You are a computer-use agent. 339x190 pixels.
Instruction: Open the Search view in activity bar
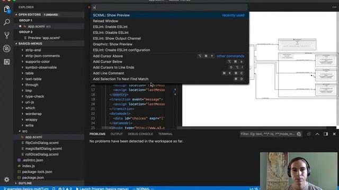click(x=7, y=22)
